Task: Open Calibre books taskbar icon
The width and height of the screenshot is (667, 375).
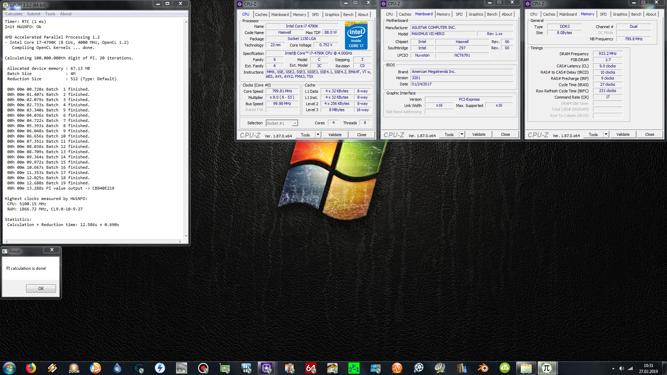Action: pyautogui.click(x=462, y=368)
